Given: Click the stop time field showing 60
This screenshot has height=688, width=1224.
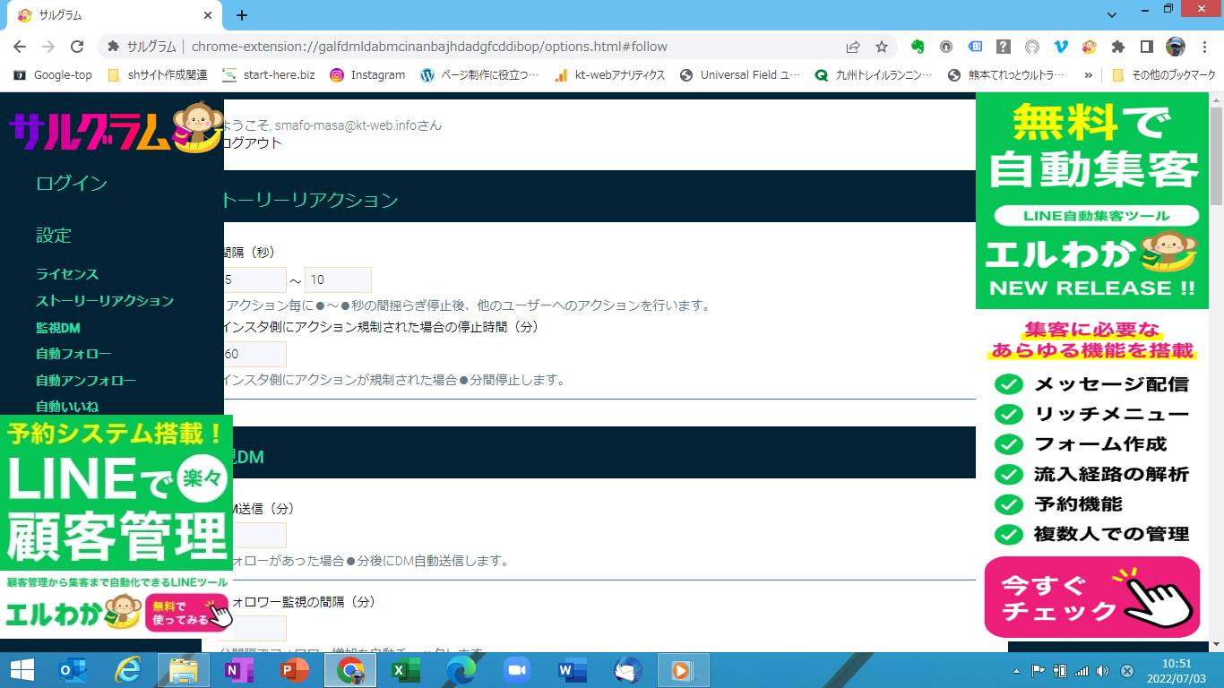Looking at the screenshot, I should 255,354.
